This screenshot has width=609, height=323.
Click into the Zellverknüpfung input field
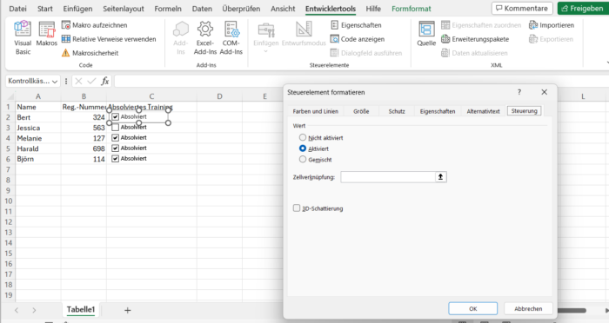[388, 177]
